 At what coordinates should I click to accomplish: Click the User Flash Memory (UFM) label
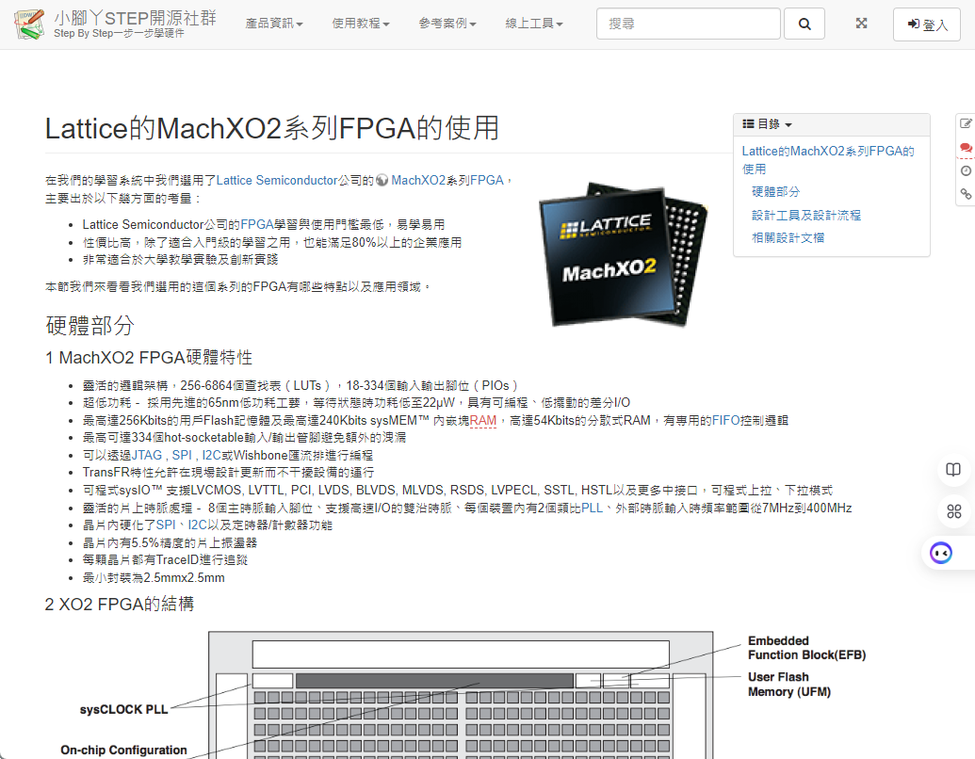(x=789, y=685)
